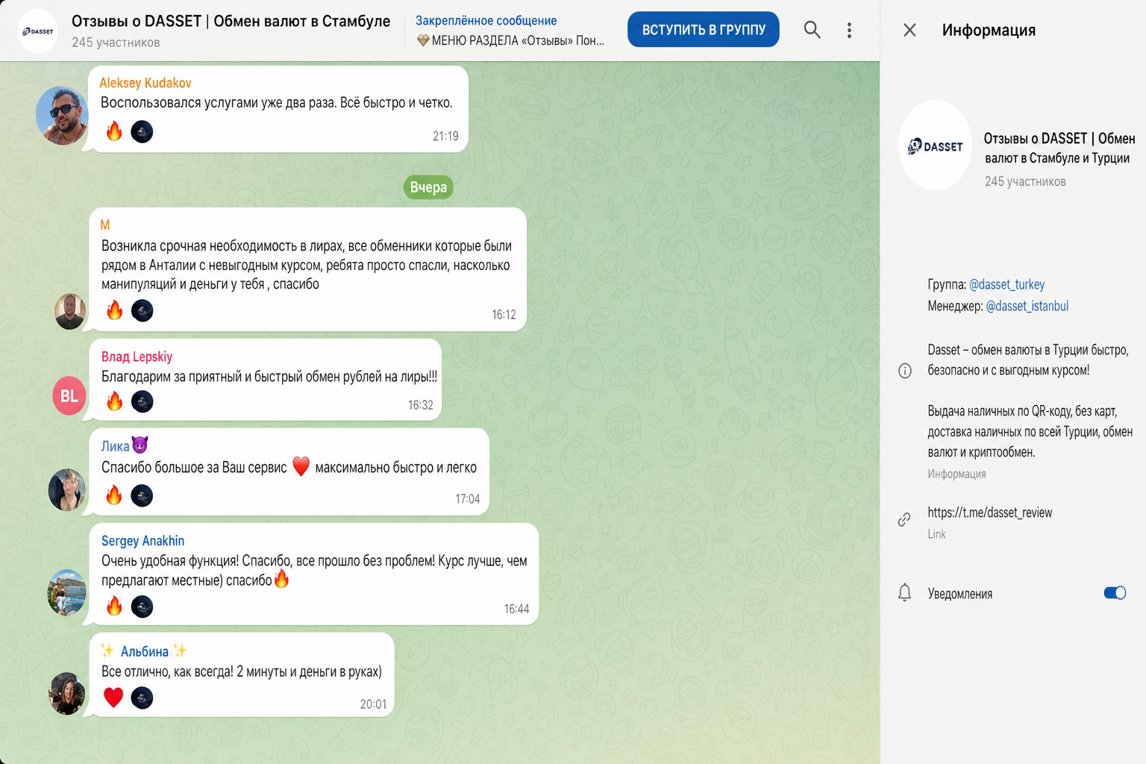Click the 17:04 timestamp
This screenshot has height=764, width=1146.
468,499
